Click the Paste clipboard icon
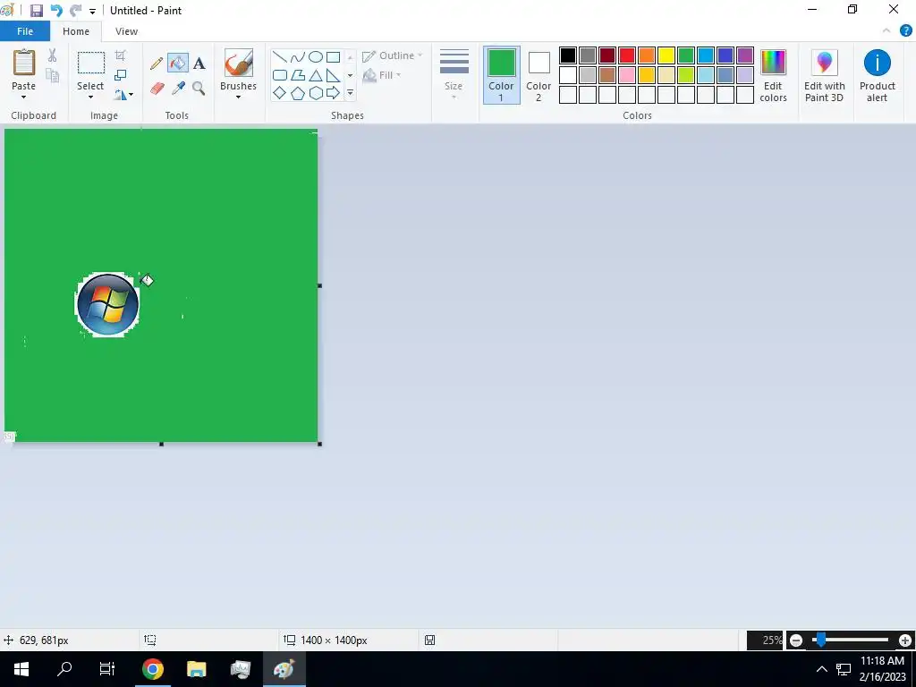This screenshot has height=687, width=916. [x=24, y=63]
